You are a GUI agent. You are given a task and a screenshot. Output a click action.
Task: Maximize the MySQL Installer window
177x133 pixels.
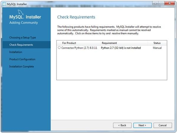[x=161, y=3]
